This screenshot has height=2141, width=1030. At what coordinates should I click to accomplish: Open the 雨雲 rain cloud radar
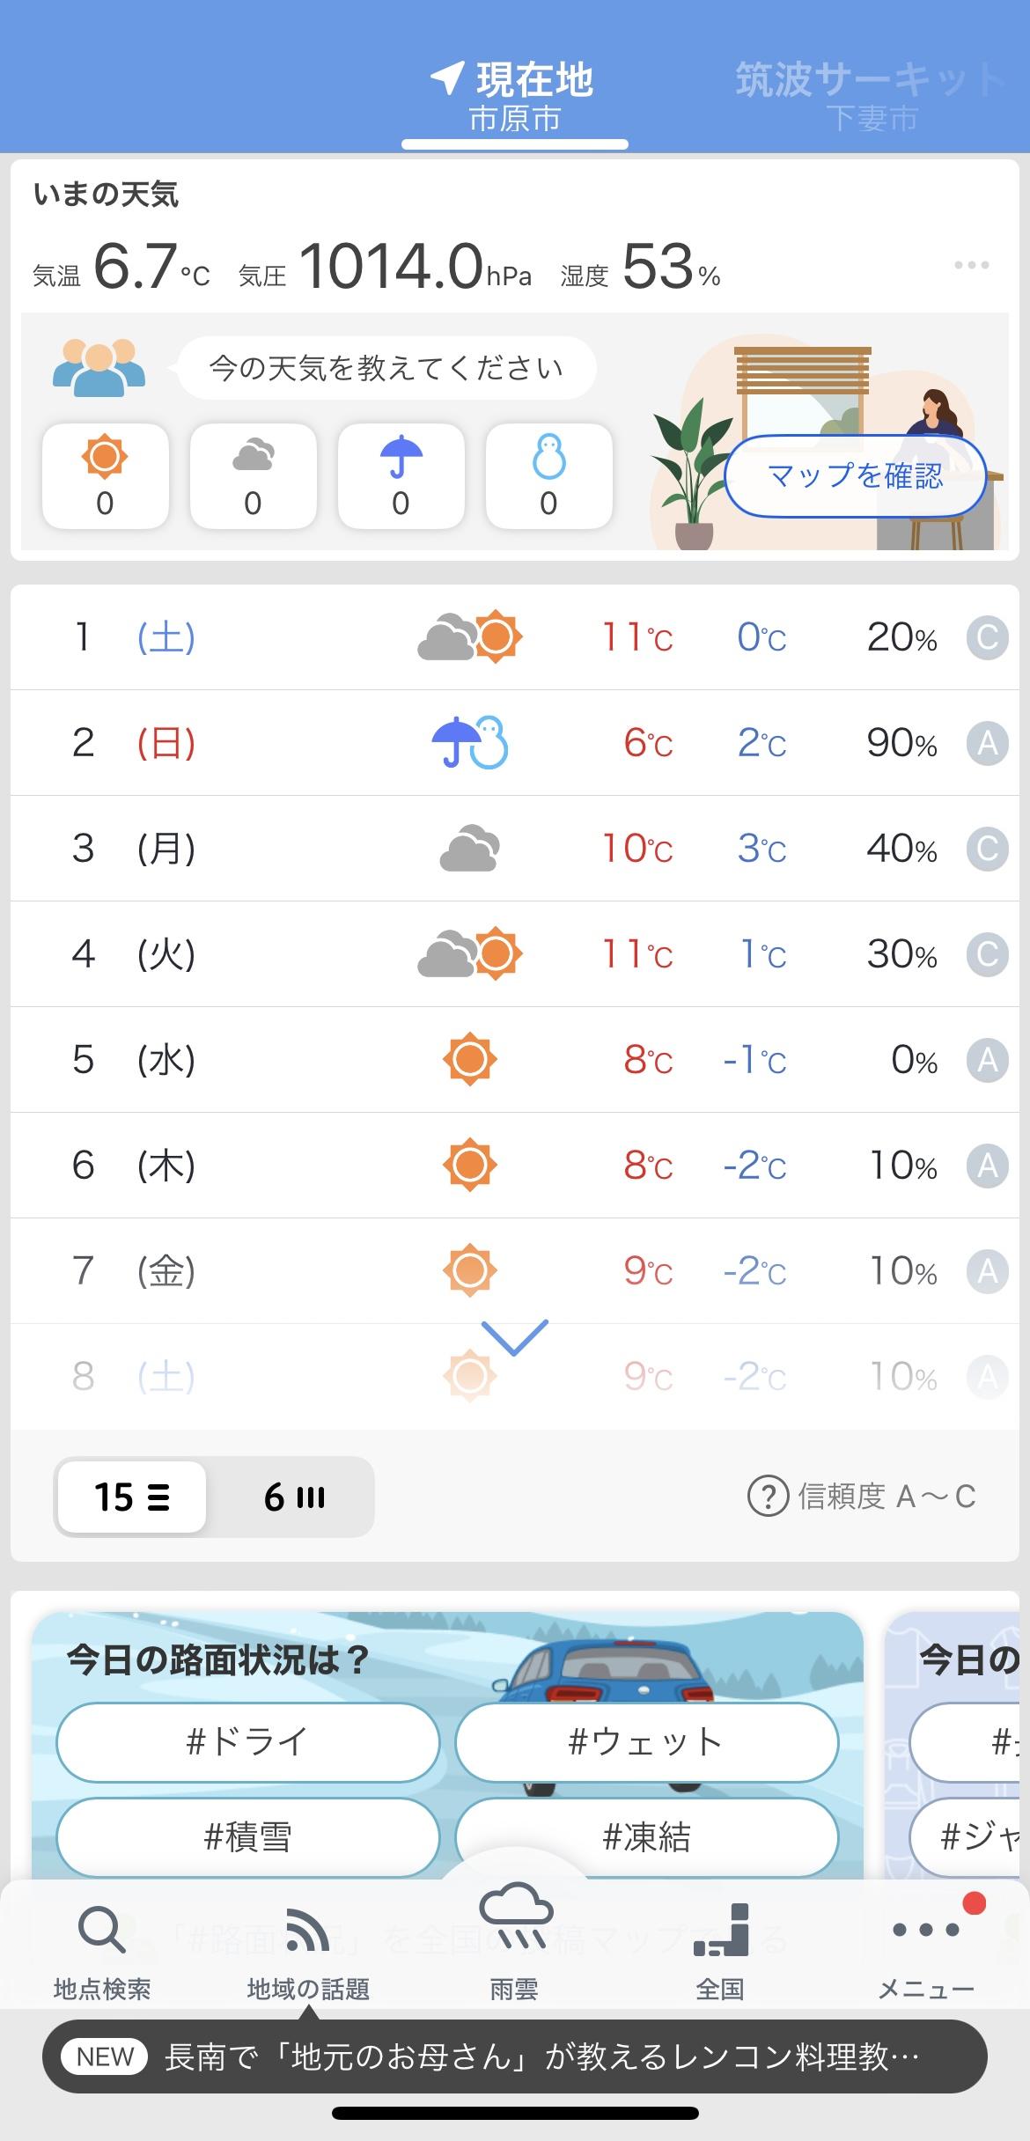click(x=515, y=1937)
